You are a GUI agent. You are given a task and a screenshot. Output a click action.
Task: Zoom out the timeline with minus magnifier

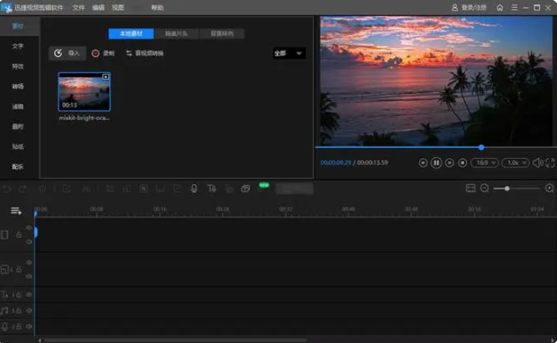point(485,188)
